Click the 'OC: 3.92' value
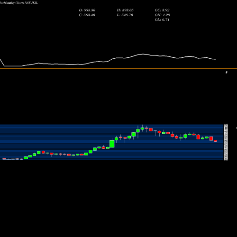This screenshot has width=237, height=237. [162, 10]
